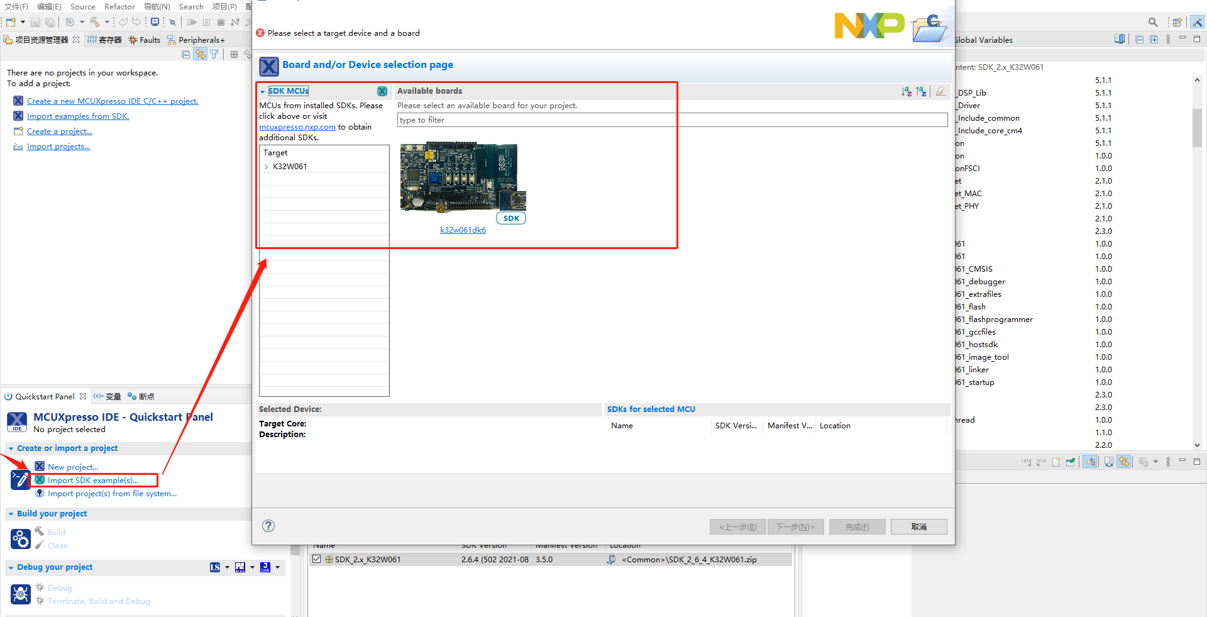Click the book icon beside Global Variables
Viewport: 1207px width, 617px height.
point(1120,39)
